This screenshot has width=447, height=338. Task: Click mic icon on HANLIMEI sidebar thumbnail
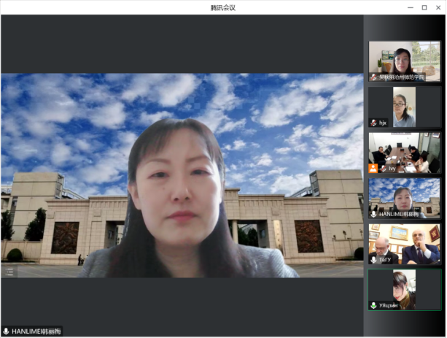[x=373, y=214]
